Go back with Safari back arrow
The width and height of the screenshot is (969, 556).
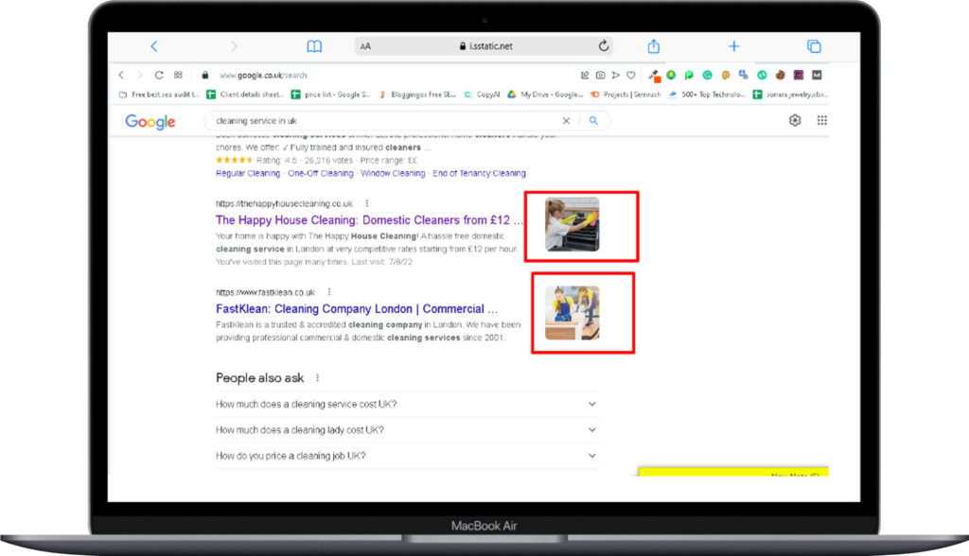tap(154, 46)
